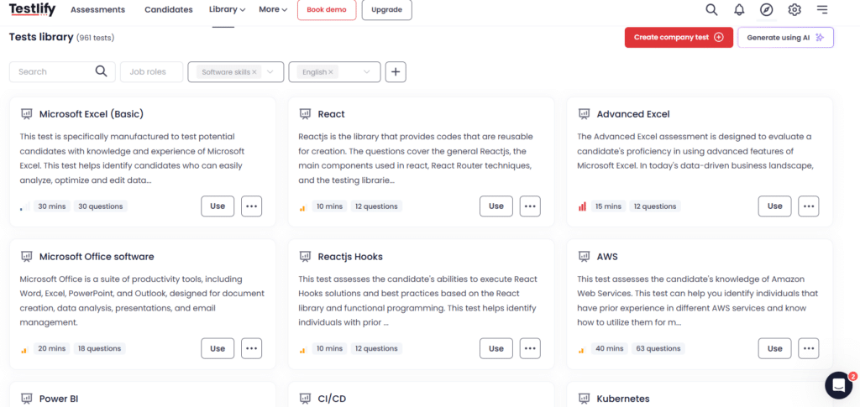
Task: Click the "15 mins" tag on Advanced Excel
Action: (x=609, y=206)
